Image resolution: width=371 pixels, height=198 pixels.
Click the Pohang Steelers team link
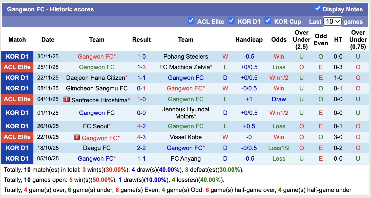pyautogui.click(x=186, y=57)
